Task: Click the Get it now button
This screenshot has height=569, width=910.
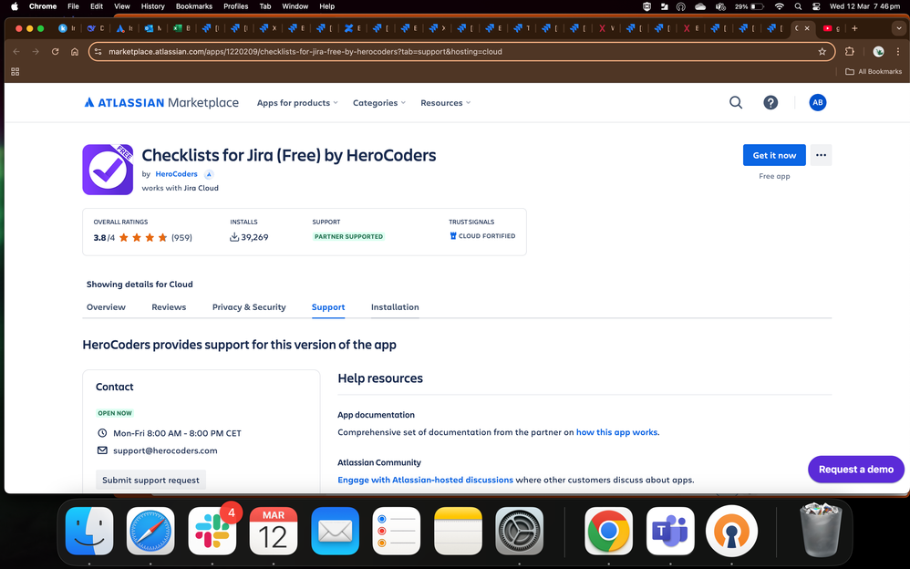Action: coord(774,155)
